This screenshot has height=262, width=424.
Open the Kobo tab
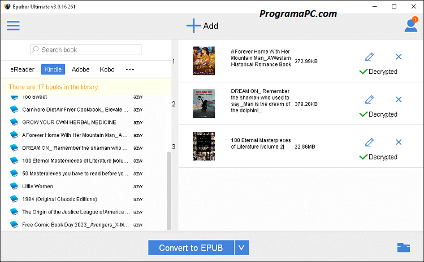coord(107,69)
